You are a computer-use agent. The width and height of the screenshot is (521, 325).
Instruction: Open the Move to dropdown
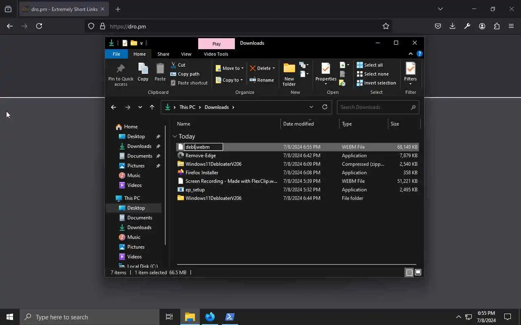[x=230, y=68]
